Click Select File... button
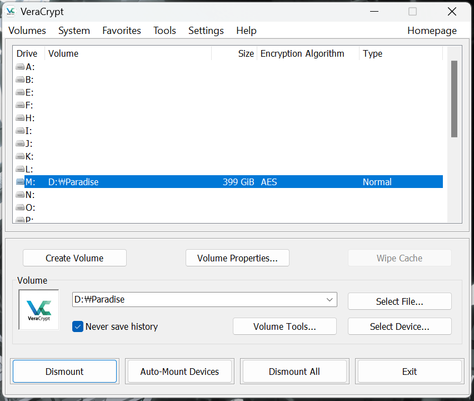The width and height of the screenshot is (474, 401). 400,301
